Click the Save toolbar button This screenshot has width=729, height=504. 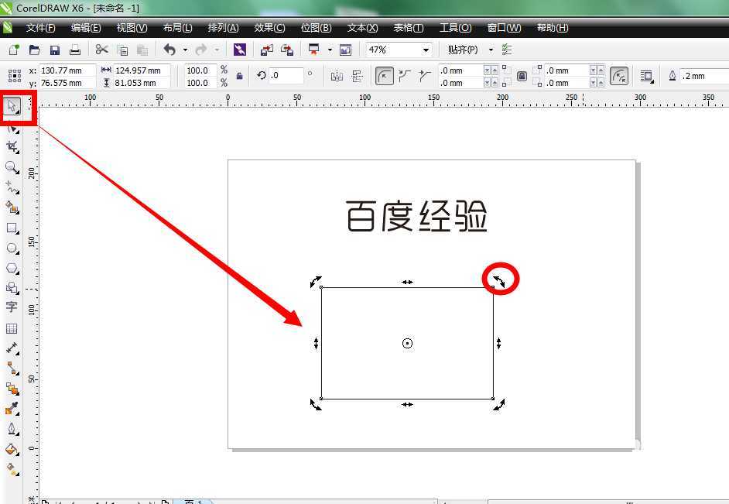[54, 49]
